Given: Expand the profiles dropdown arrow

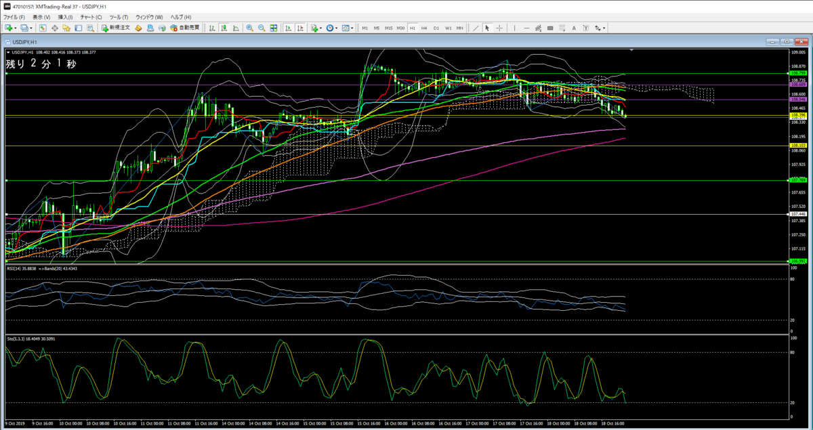Looking at the screenshot, I should (x=31, y=28).
